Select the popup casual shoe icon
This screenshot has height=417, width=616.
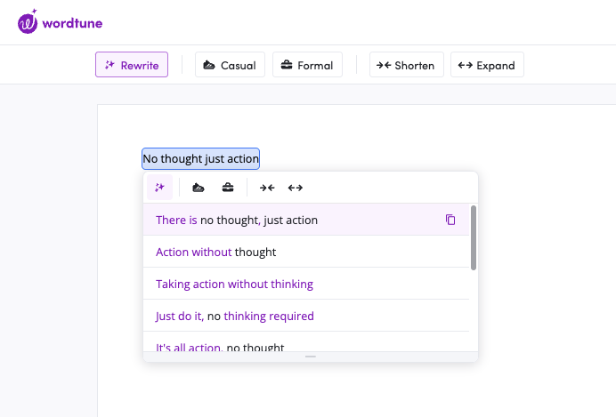pyautogui.click(x=199, y=188)
